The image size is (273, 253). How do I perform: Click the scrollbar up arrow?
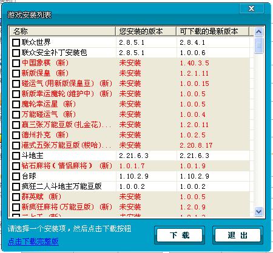click(x=259, y=31)
